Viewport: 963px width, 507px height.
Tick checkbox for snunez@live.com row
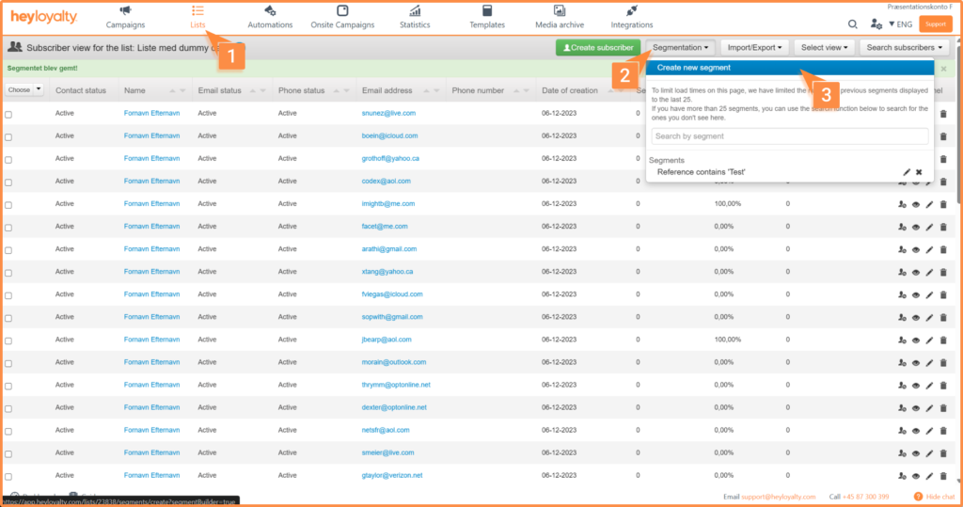pyautogui.click(x=8, y=115)
